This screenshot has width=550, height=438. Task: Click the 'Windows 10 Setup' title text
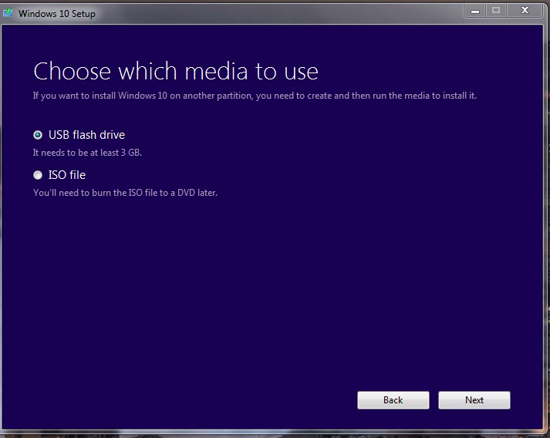57,14
